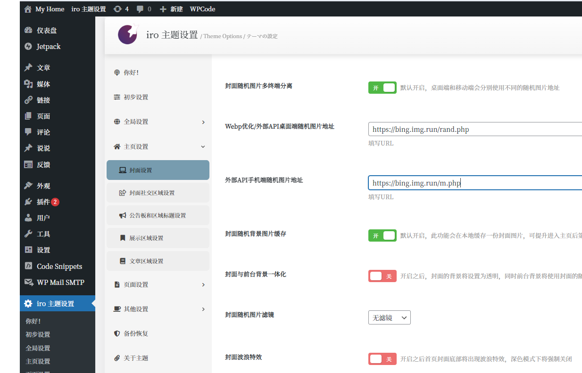The width and height of the screenshot is (582, 373).
Task: Expand 页面设置 chevron
Action: click(x=203, y=285)
